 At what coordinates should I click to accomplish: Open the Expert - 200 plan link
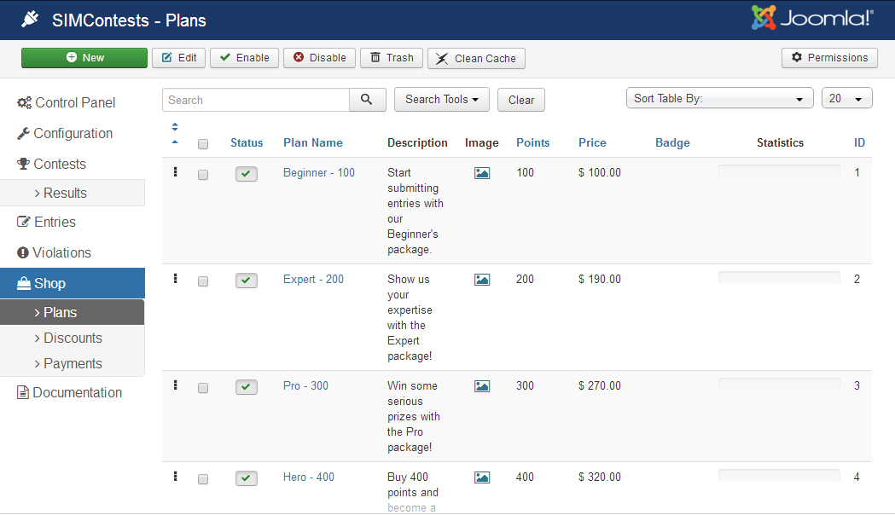pyautogui.click(x=313, y=280)
